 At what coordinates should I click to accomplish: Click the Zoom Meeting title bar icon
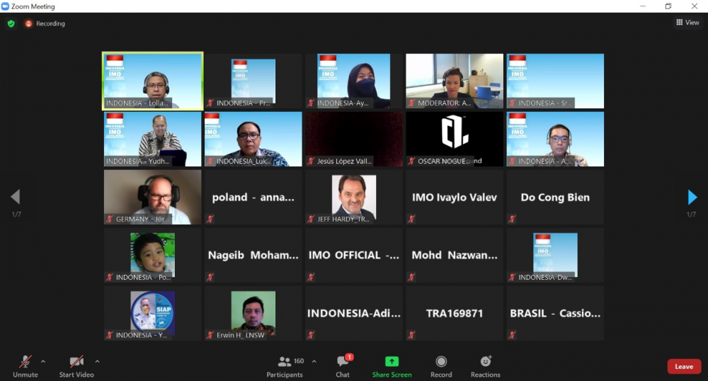[x=5, y=6]
